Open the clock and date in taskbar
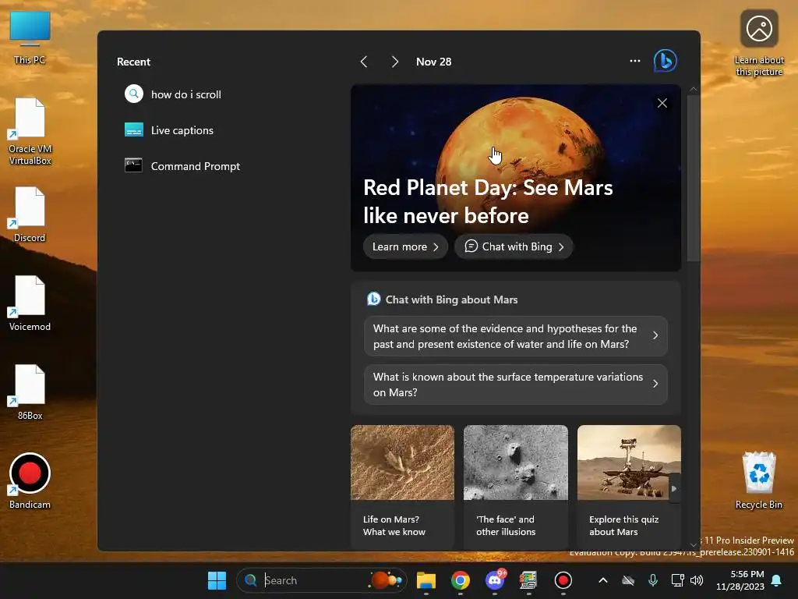 pos(740,580)
